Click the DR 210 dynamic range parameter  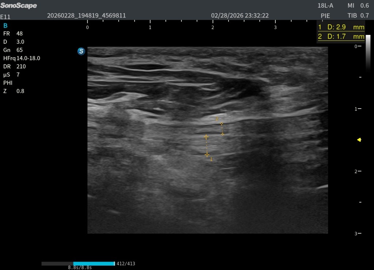(14, 67)
